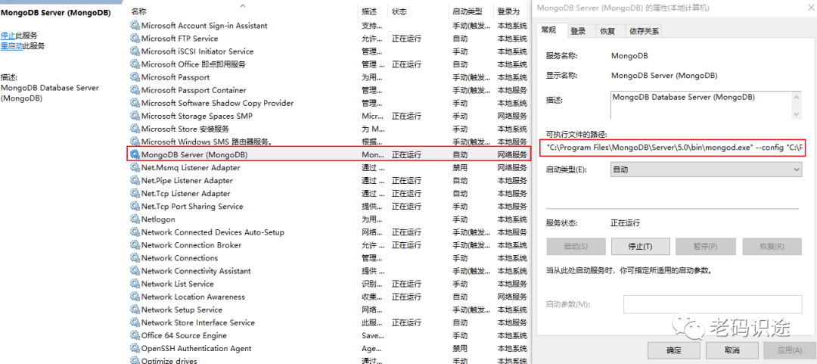Click the 停止(T) button in properties
The height and width of the screenshot is (364, 817).
coord(641,246)
